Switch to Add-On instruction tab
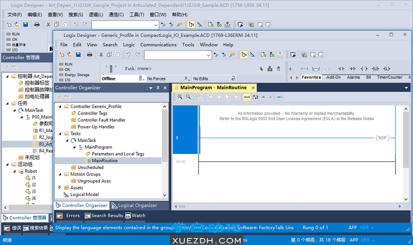The height and width of the screenshot is (245, 413). pos(333,77)
